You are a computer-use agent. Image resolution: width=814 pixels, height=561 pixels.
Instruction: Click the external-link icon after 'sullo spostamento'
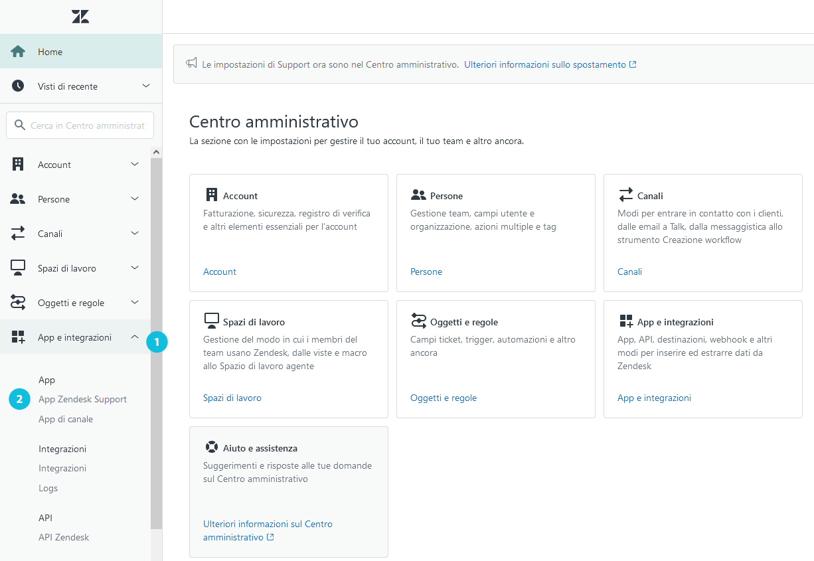click(x=633, y=64)
